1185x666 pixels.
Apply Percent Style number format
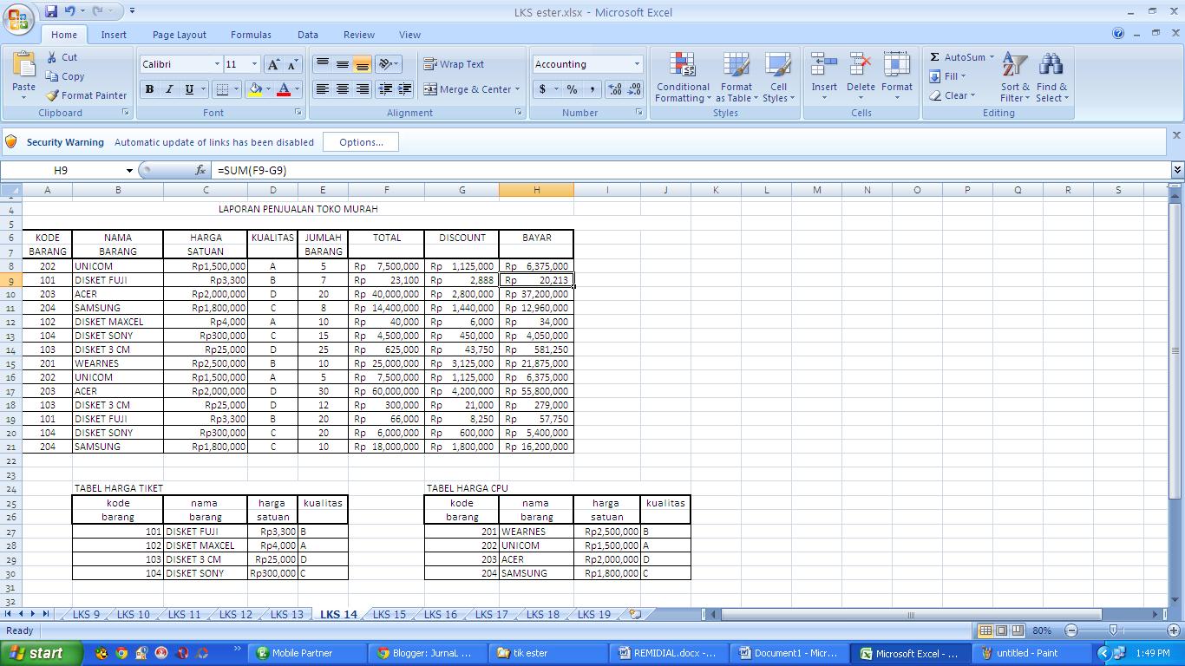pyautogui.click(x=572, y=89)
